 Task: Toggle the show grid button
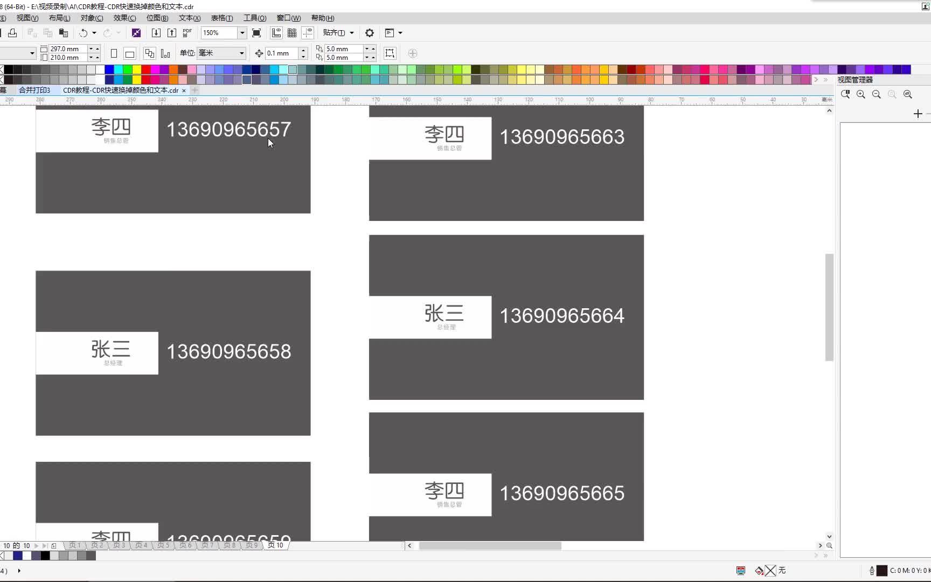pos(292,33)
